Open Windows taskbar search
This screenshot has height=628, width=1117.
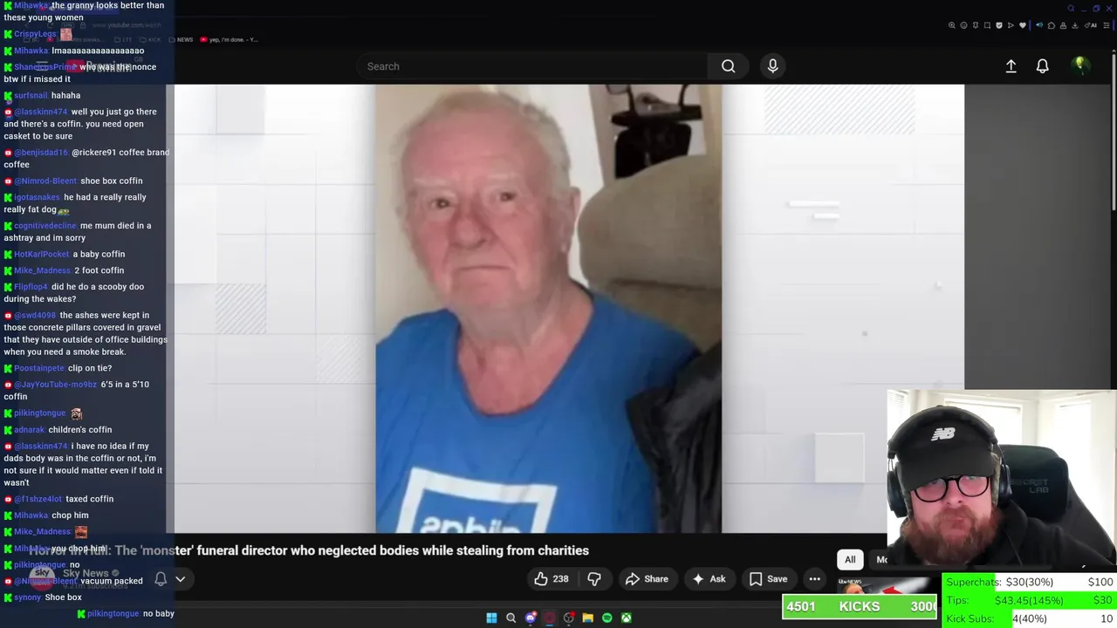pyautogui.click(x=511, y=618)
